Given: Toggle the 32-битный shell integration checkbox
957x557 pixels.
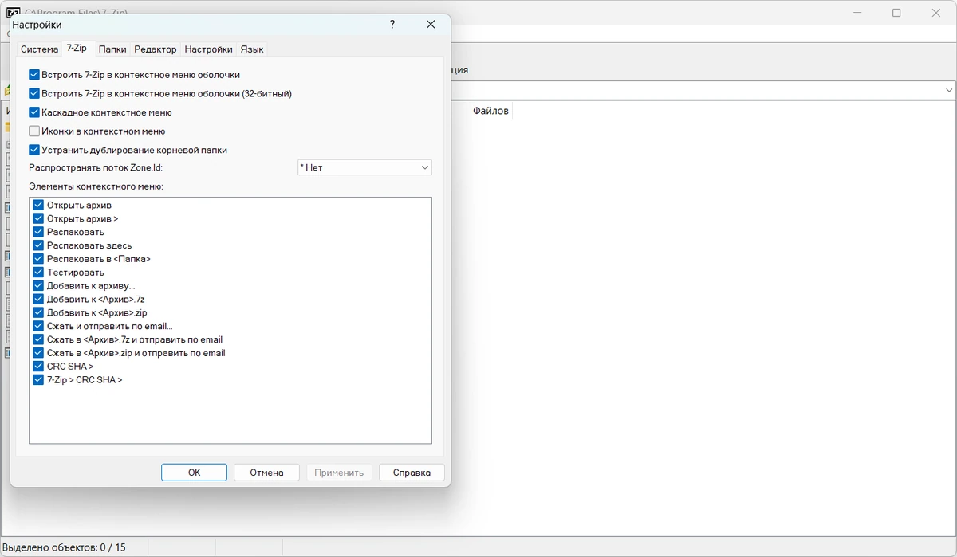Looking at the screenshot, I should pos(34,93).
